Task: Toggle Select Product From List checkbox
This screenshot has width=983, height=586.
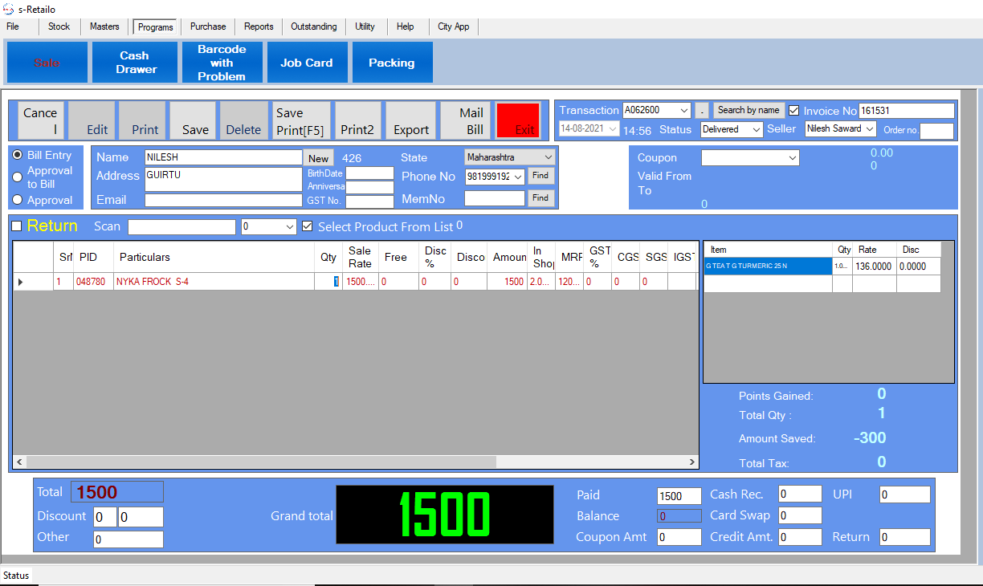Action: (307, 227)
